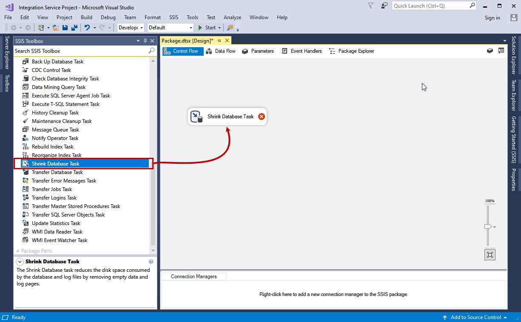Viewport: 521px width, 322px height.
Task: Open the document tab list dropdown
Action: [504, 40]
